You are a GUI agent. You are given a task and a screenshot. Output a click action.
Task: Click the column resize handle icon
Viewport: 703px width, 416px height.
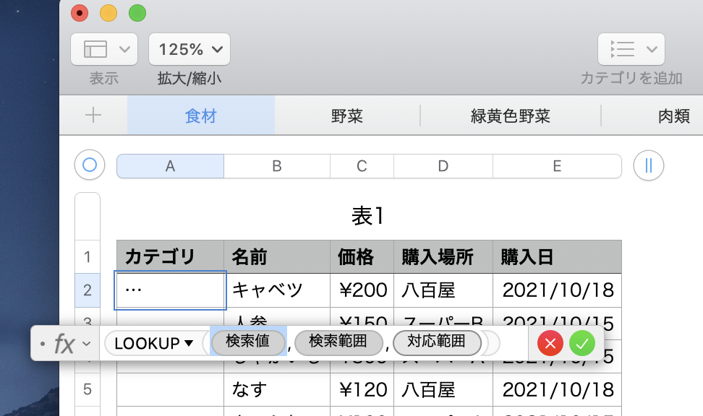[648, 165]
